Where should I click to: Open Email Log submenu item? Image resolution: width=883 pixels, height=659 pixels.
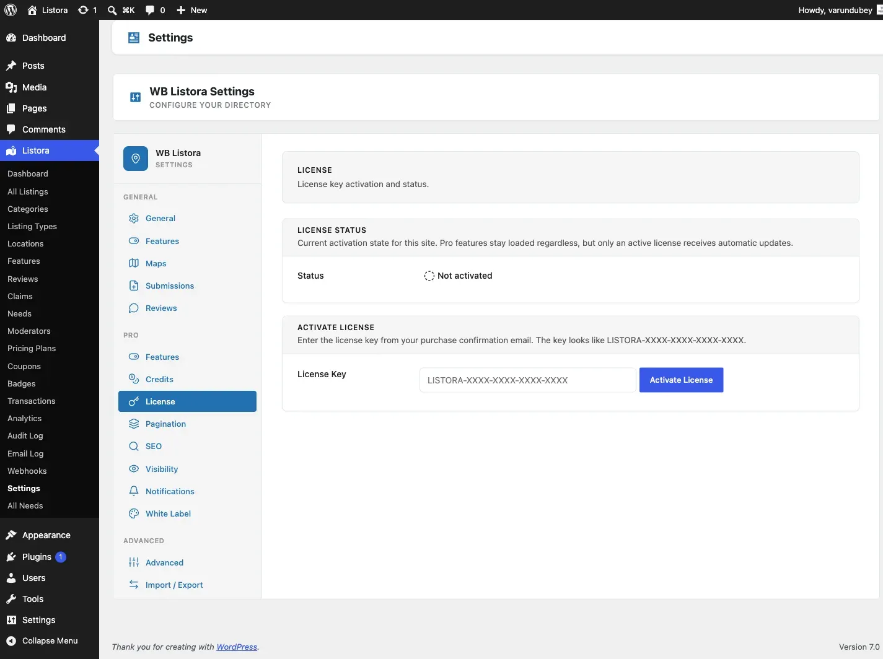pos(25,453)
